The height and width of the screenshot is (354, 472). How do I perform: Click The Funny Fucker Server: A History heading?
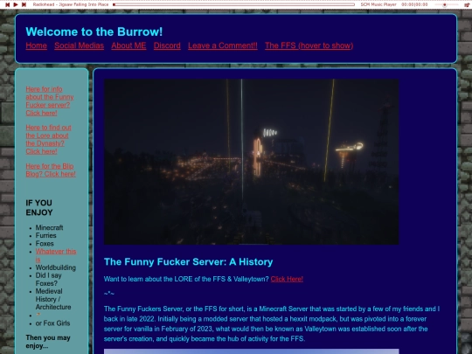pyautogui.click(x=189, y=262)
